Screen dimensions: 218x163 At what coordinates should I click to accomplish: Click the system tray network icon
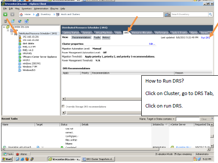pyautogui.click(x=199, y=159)
